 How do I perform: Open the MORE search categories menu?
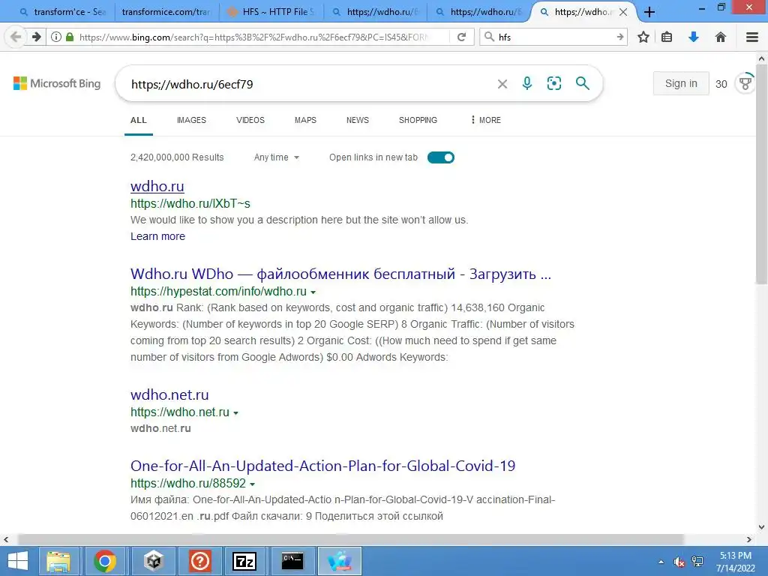coord(486,120)
